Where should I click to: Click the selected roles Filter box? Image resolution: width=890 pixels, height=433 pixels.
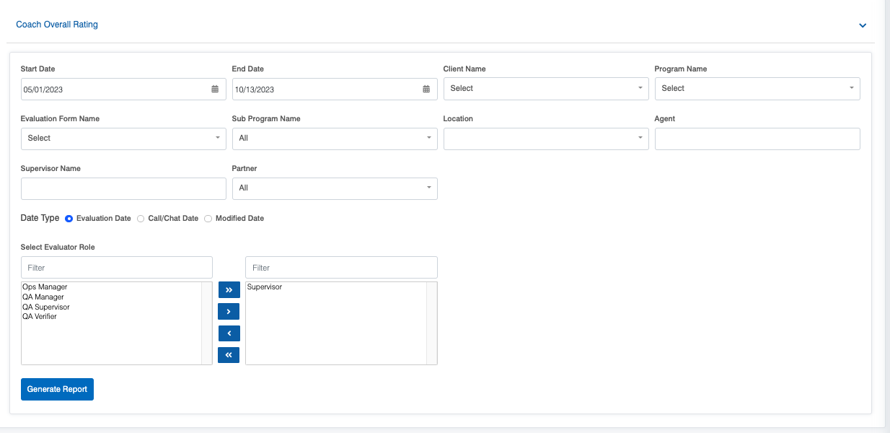[x=341, y=267]
